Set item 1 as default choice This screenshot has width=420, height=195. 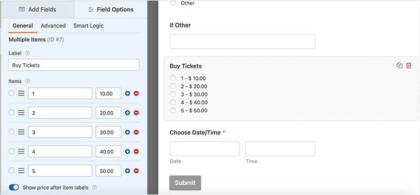point(11,93)
